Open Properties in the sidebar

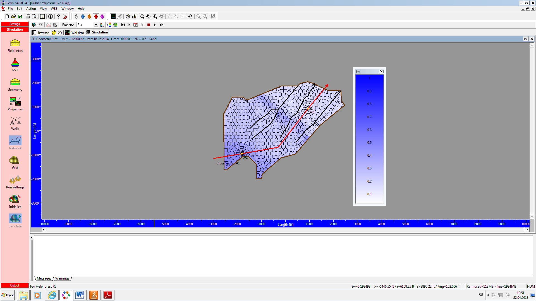pyautogui.click(x=15, y=104)
